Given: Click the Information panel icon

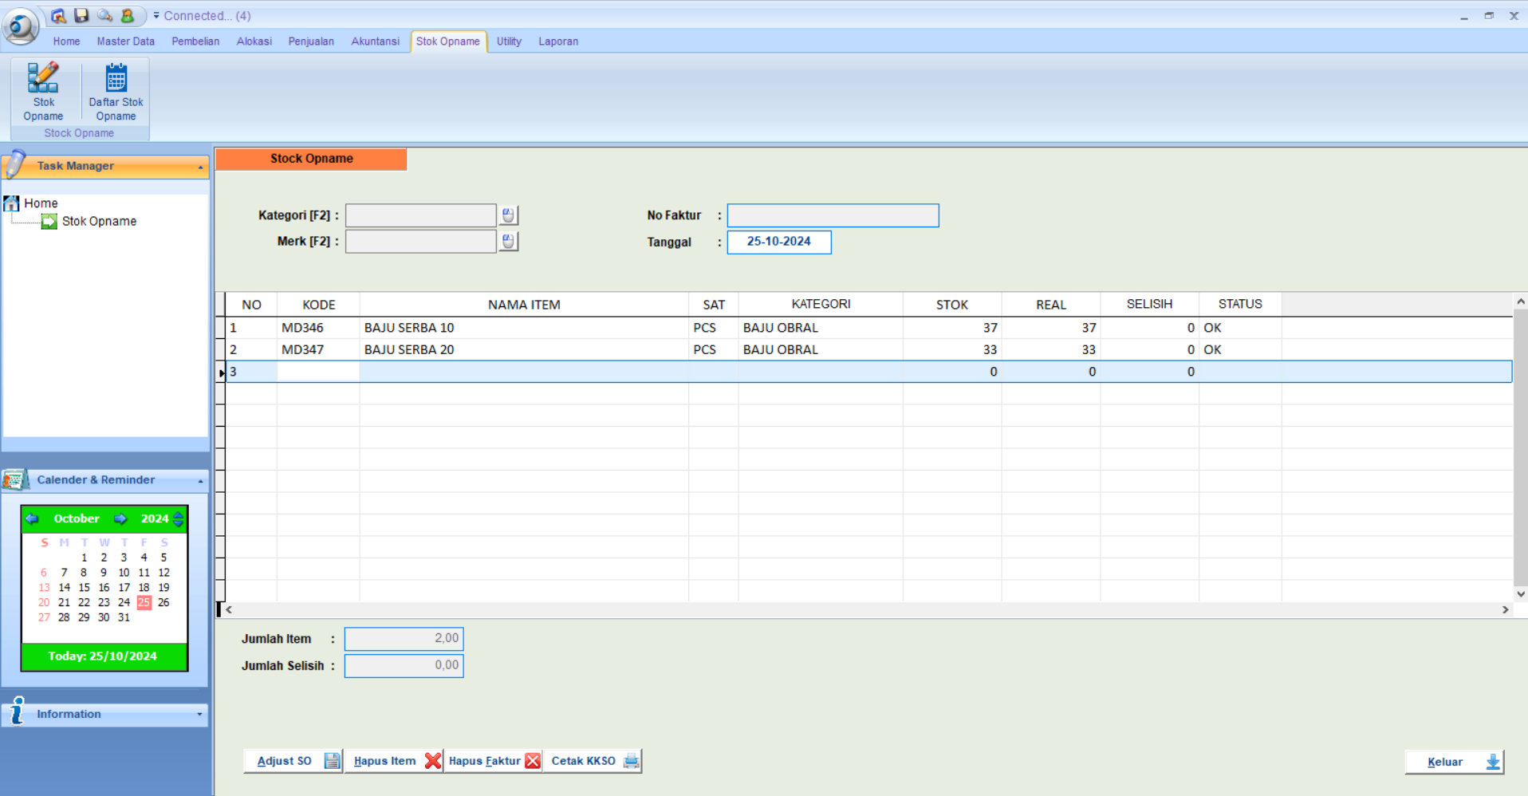Looking at the screenshot, I should (16, 712).
